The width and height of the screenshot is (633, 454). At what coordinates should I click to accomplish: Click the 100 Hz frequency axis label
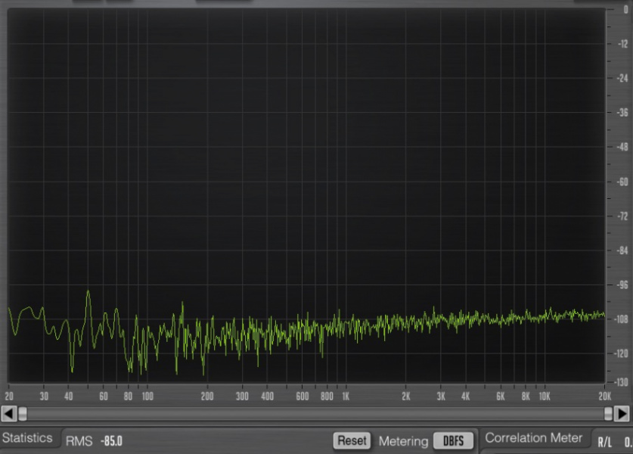tap(147, 396)
